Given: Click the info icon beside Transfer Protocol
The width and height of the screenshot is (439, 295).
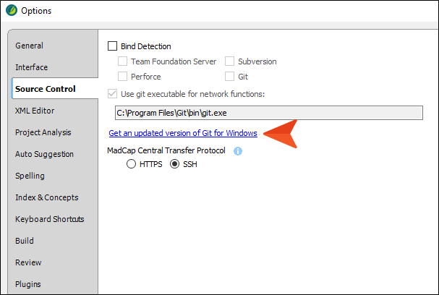Looking at the screenshot, I should click(238, 151).
